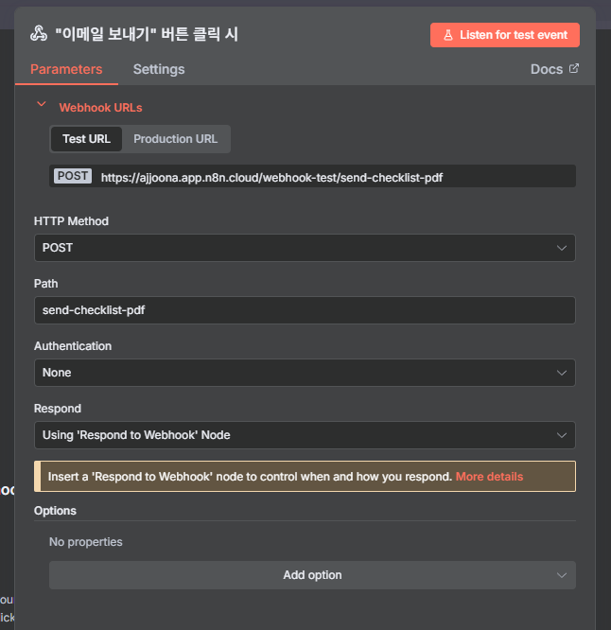Click the external link icon beside Docs
This screenshot has height=630, width=611.
click(x=573, y=69)
